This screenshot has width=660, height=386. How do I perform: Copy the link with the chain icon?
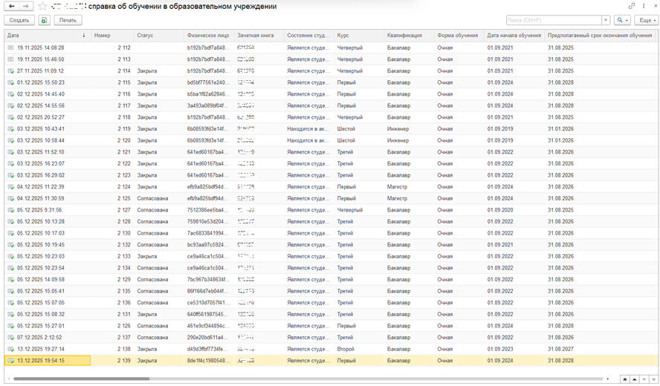point(631,6)
